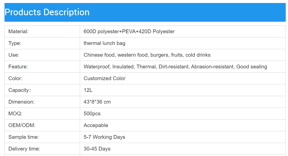Click the Color label cell

click(15, 78)
